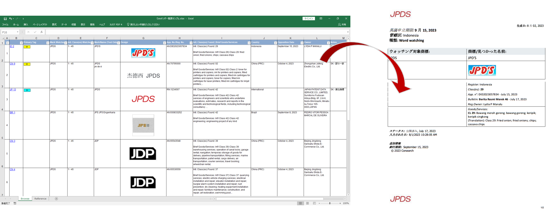This screenshot has width=552, height=221.
Task: Select the yellow SK tag in ID 2 row
Action: [27, 47]
